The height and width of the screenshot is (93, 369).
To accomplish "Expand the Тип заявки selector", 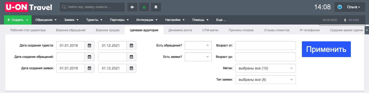I will [x=265, y=80].
